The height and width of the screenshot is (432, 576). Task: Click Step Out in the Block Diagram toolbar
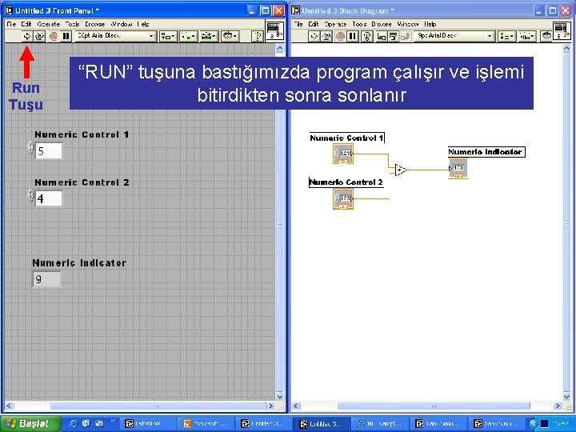pyautogui.click(x=405, y=36)
